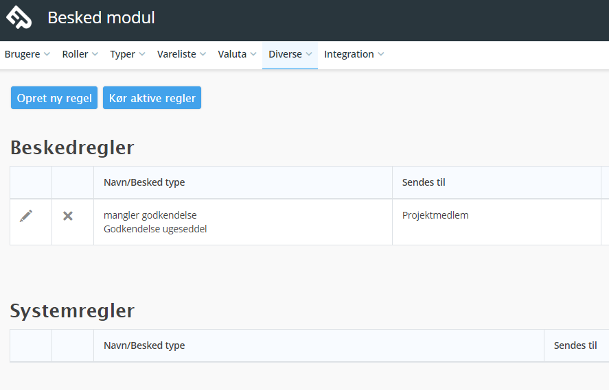Image resolution: width=609 pixels, height=390 pixels.
Task: Click the Navn/Besked type header in Systemregler
Action: tap(144, 345)
